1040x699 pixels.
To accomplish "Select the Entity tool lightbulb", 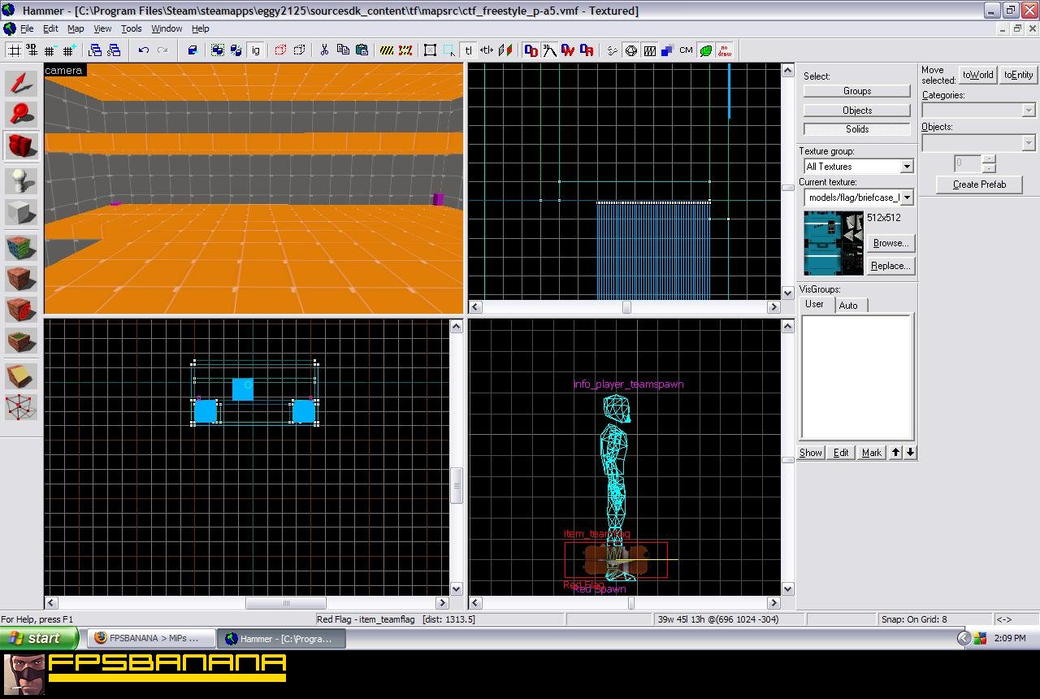I will coord(21,181).
